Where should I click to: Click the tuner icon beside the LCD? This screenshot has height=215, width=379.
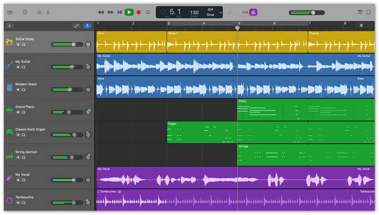(x=230, y=12)
